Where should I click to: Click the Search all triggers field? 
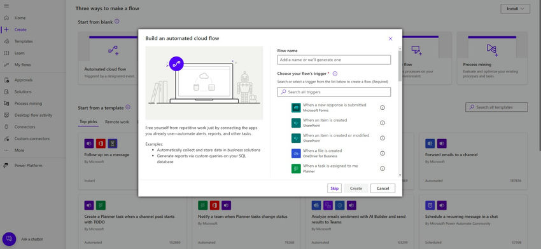coord(334,92)
